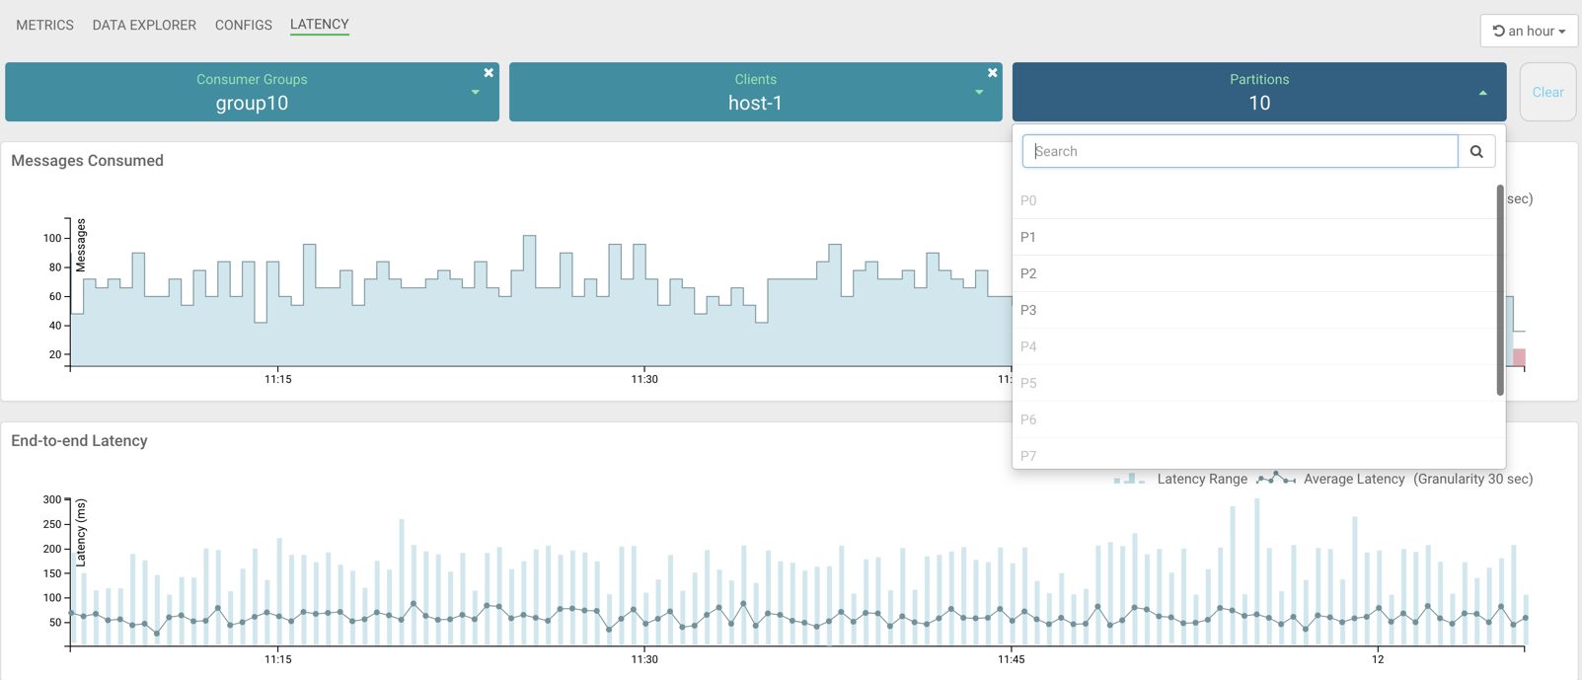
Task: Remove the Consumer Groups filter with X
Action: point(489,73)
